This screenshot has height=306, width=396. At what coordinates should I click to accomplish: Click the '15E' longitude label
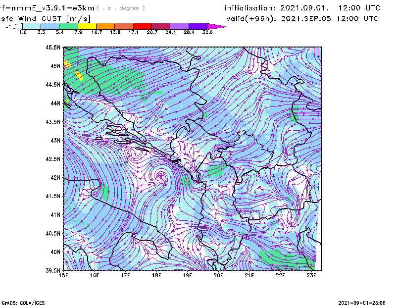pyautogui.click(x=63, y=275)
